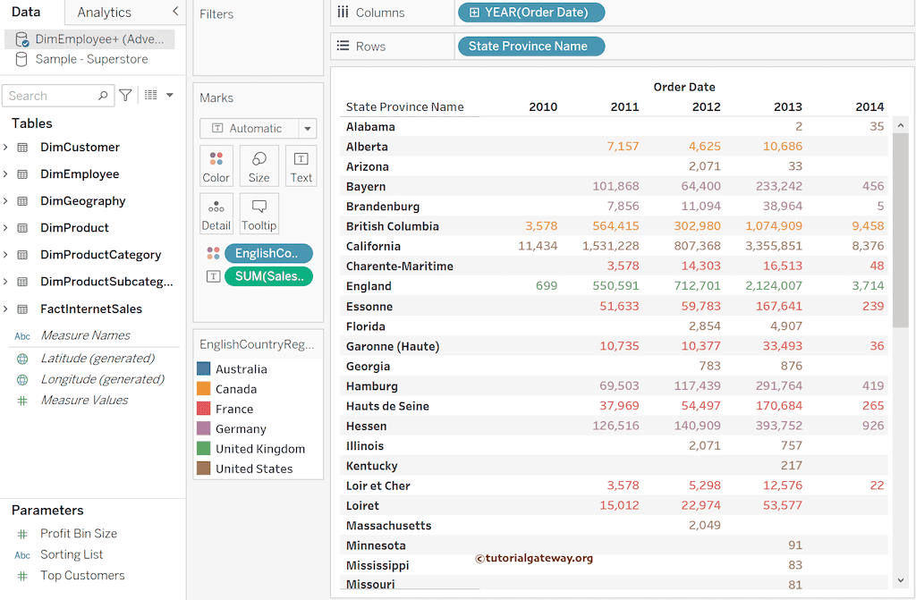The image size is (916, 600).
Task: Click the YEAR(Order Date) pill in Columns
Action: coord(532,13)
